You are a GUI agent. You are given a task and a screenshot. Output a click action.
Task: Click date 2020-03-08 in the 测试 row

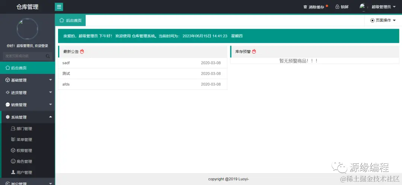211,74
